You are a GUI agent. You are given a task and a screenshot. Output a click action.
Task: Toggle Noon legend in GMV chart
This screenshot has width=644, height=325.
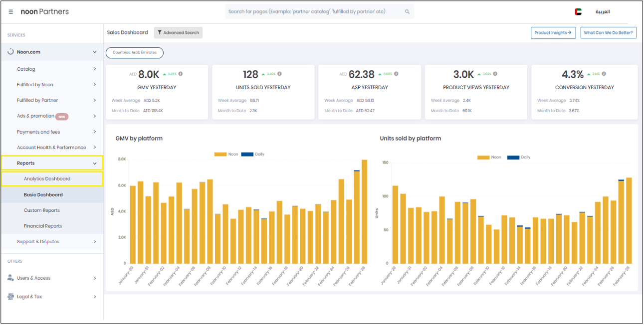233,155
